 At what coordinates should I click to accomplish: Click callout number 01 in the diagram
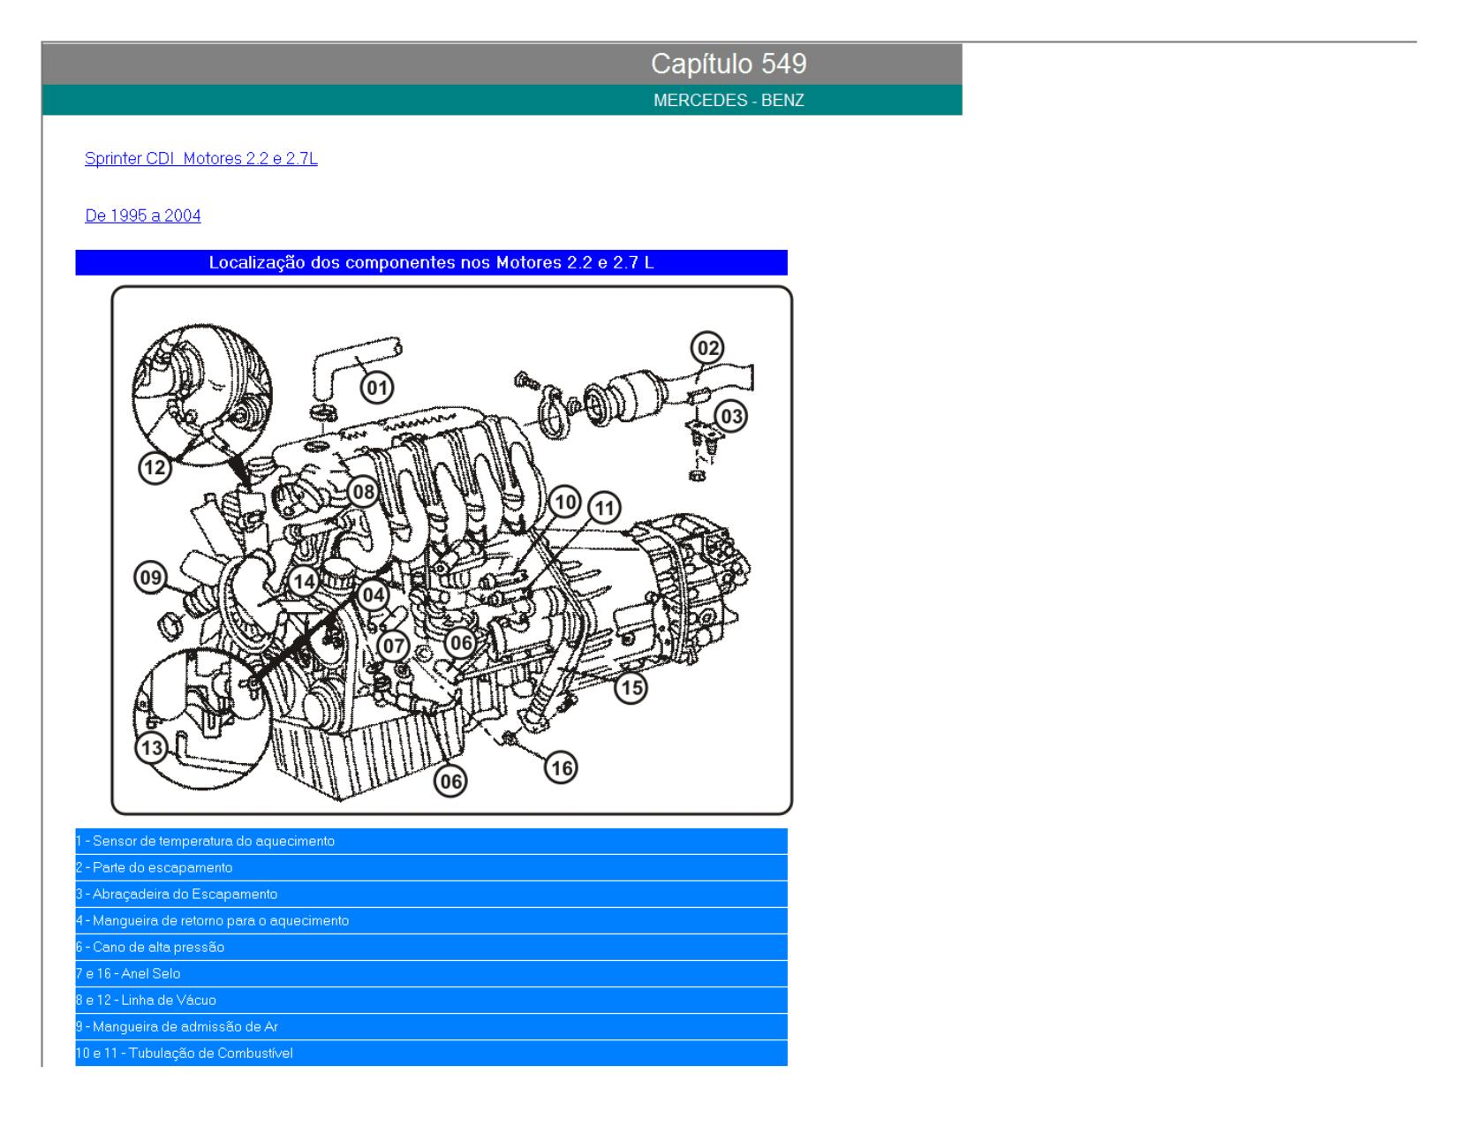pos(378,387)
